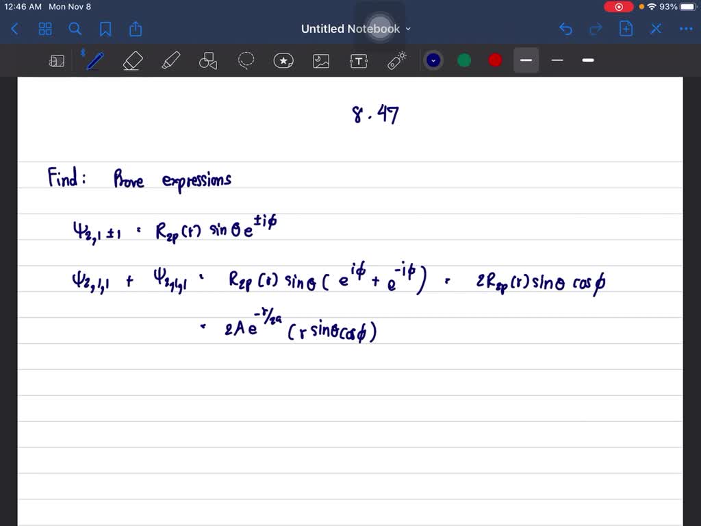Switch to the medium stroke thickness
Viewport: 701px width, 526px height.
(x=557, y=60)
